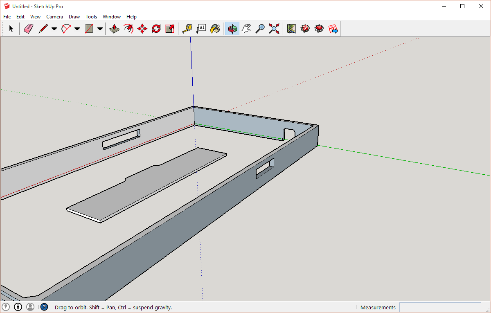Select the Arc tool
This screenshot has width=491, height=313.
pyautogui.click(x=66, y=29)
